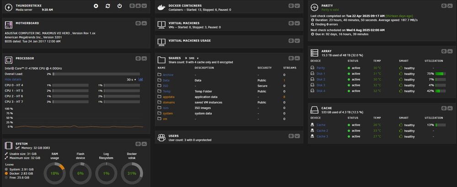
Task: Collapse the Thunderstrike panel chevron
Action: pyautogui.click(x=144, y=6)
